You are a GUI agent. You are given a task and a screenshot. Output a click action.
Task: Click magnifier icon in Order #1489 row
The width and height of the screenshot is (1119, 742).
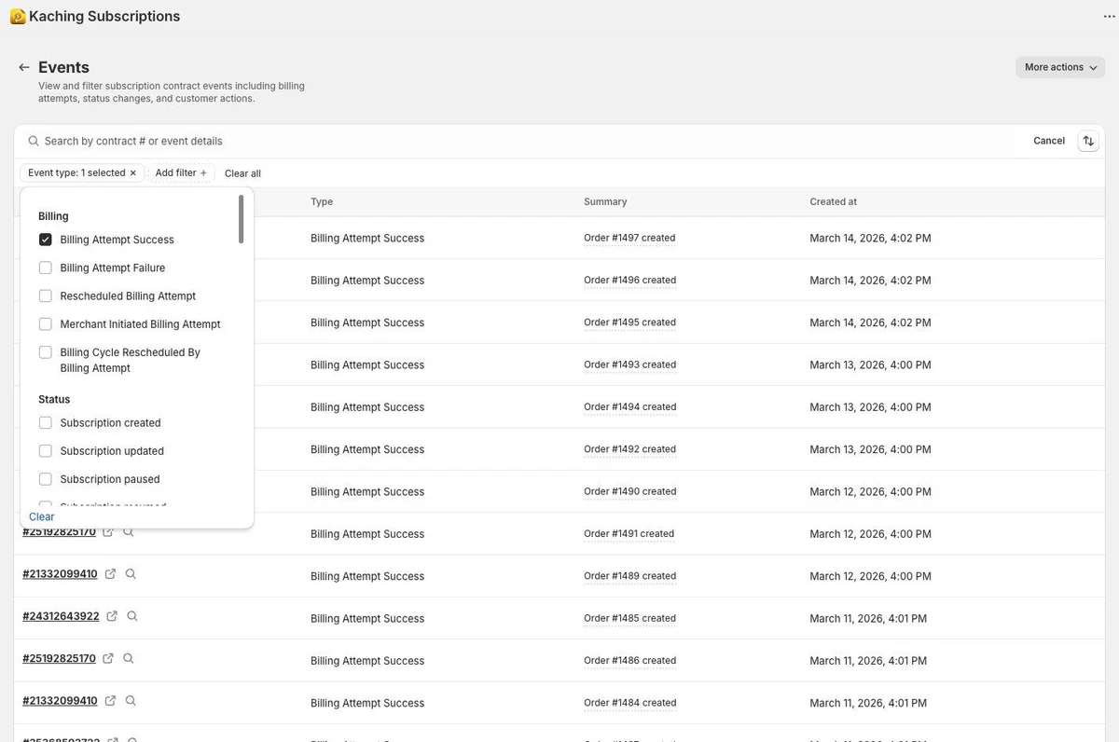[x=131, y=574]
